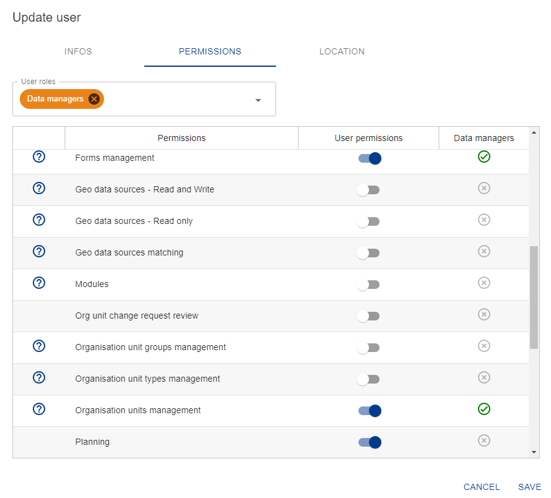Show help for Geo data sources Read and Write
Image resolution: width=551 pixels, height=498 pixels.
pos(39,188)
